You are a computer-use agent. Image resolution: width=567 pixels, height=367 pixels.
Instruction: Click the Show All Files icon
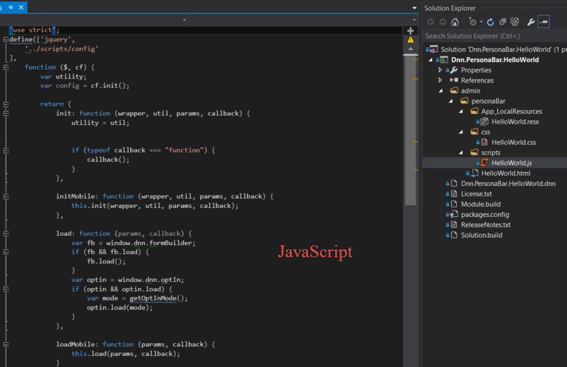tap(515, 22)
